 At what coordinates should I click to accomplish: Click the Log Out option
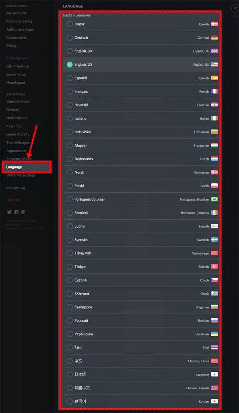pos(12,199)
